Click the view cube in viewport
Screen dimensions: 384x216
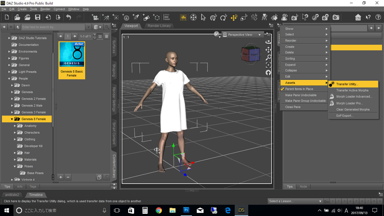click(x=251, y=54)
